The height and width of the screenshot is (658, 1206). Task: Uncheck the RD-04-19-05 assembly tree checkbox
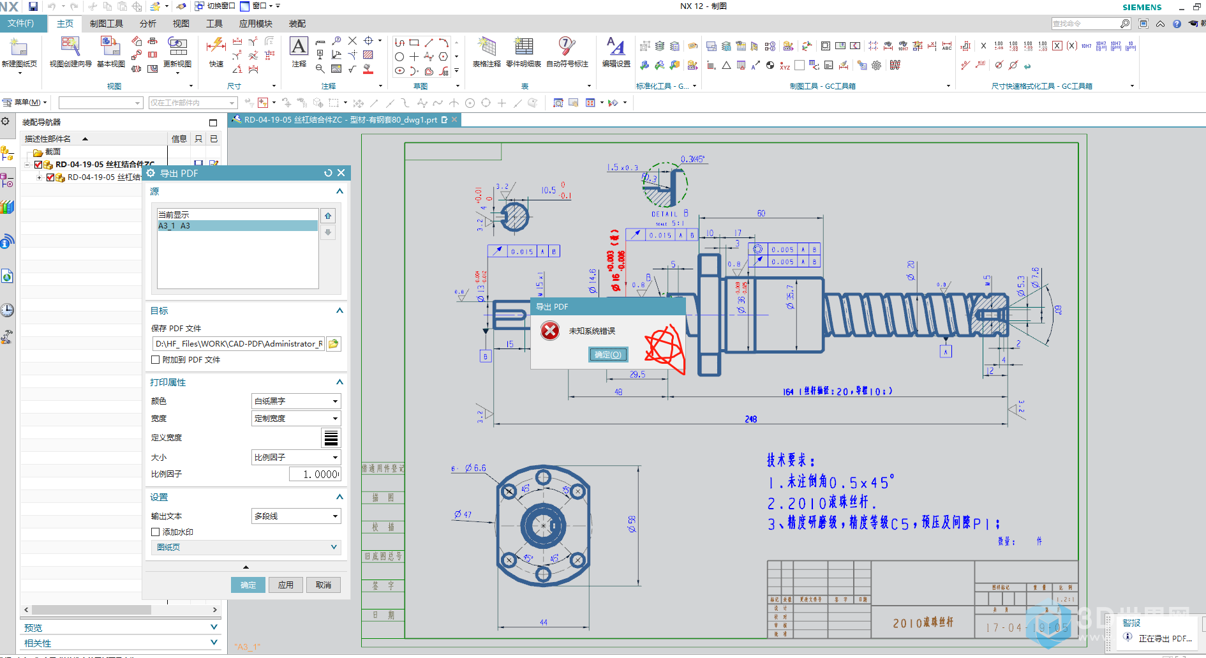(39, 165)
